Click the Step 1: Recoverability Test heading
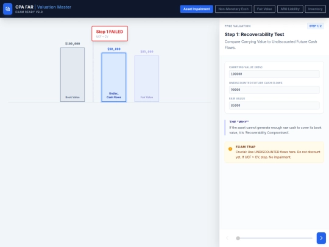Viewport: 329px width, 247px height. [254, 34]
